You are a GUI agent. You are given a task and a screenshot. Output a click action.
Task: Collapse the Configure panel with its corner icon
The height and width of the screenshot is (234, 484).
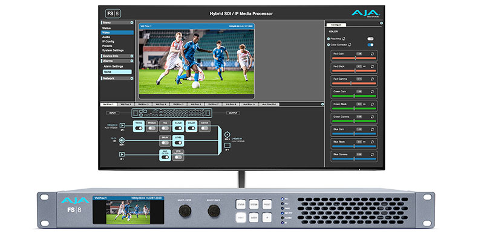pyautogui.click(x=381, y=23)
